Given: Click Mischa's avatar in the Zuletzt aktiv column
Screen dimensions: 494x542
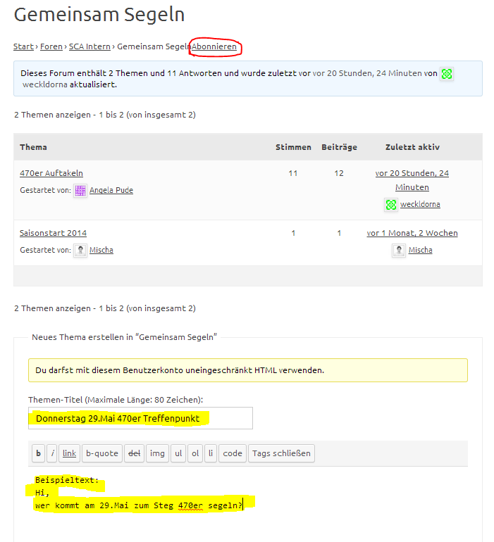Looking at the screenshot, I should click(400, 250).
